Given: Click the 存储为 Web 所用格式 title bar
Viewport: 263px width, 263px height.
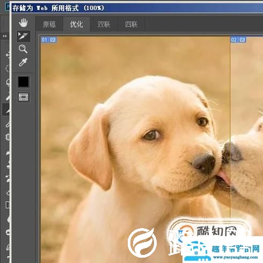Looking at the screenshot, I should (137, 8).
